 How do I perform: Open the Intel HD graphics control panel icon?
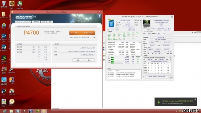(x=4, y=81)
